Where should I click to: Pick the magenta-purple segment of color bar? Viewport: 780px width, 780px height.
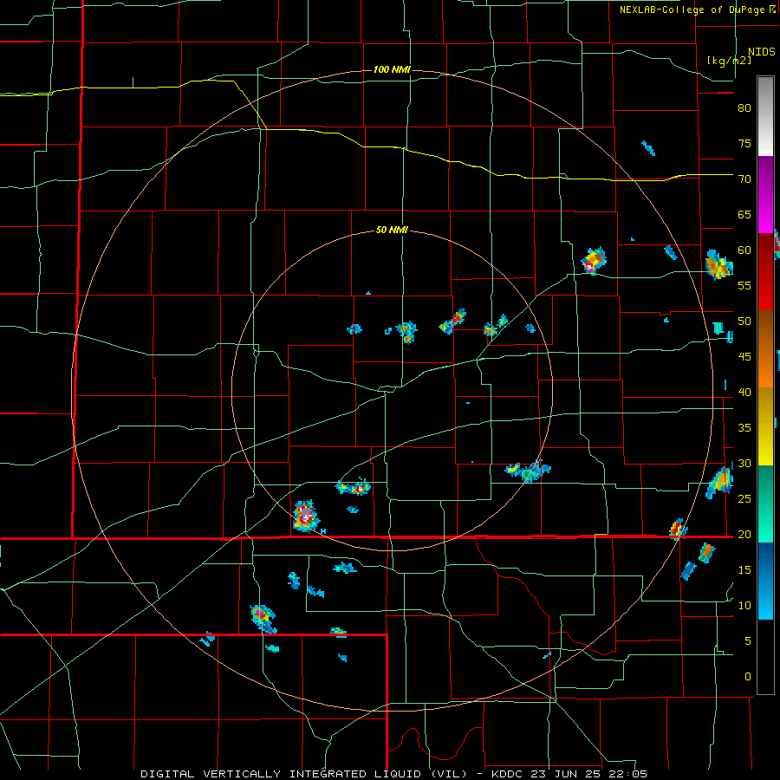(x=765, y=194)
